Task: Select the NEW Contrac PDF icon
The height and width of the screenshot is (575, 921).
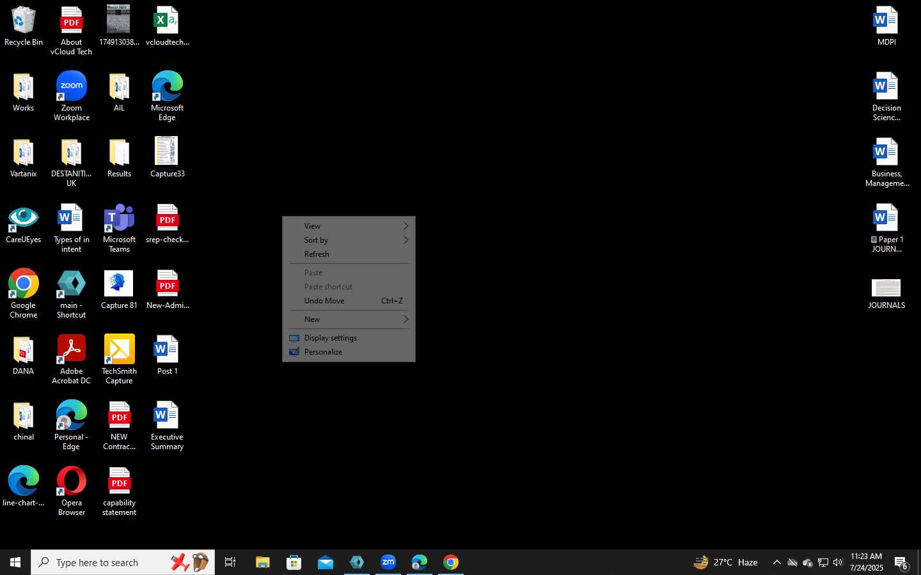Action: (120, 425)
